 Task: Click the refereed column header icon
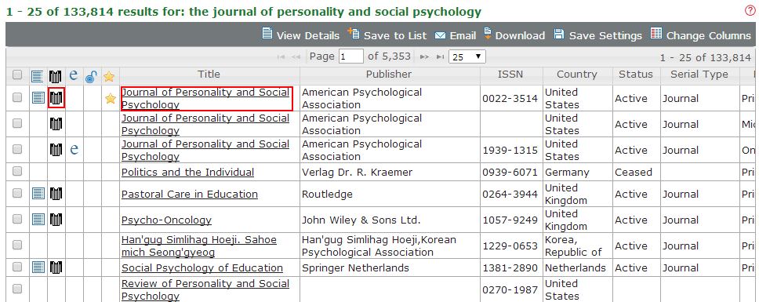(56, 76)
